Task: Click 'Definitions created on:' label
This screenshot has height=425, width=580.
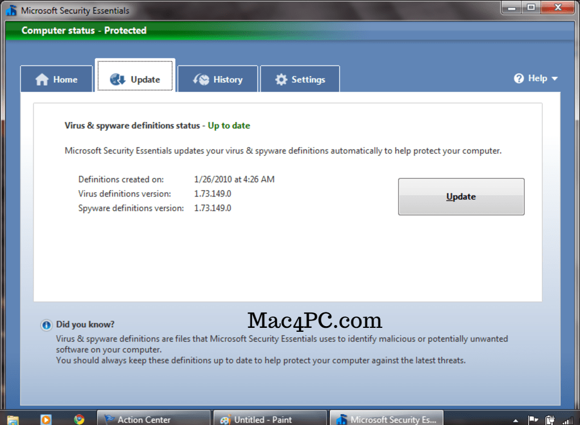Action: point(121,179)
